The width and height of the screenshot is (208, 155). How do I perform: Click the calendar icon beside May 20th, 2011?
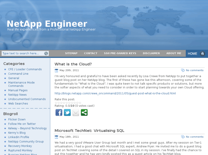pos(56,71)
